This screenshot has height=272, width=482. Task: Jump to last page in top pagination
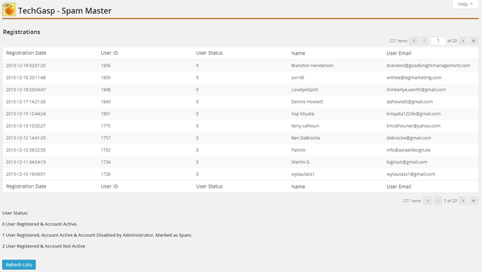coord(474,41)
